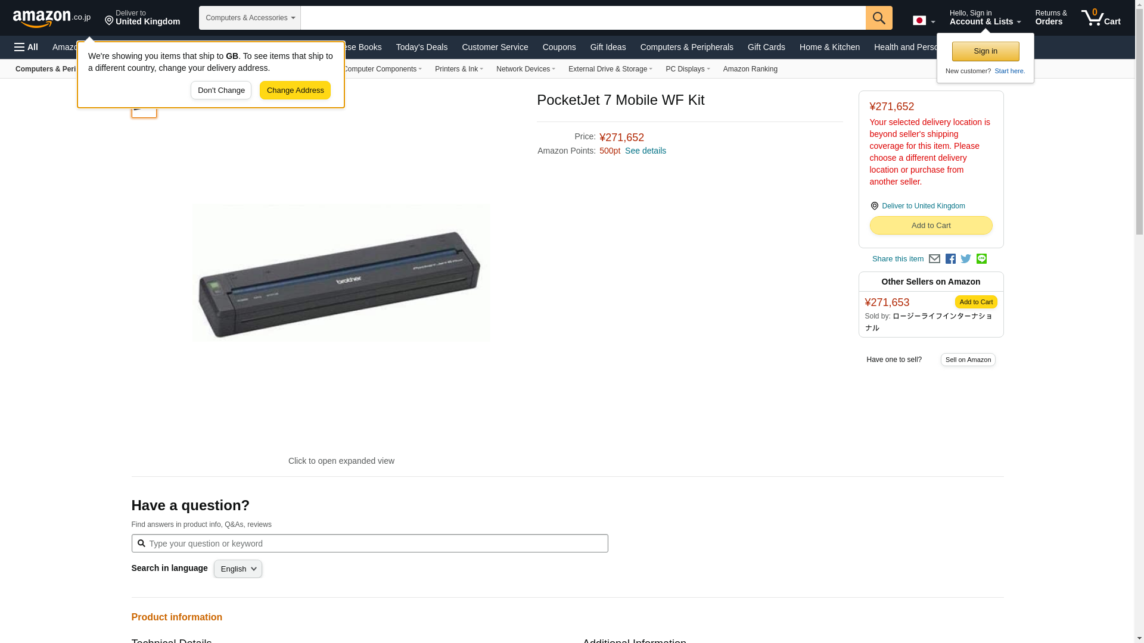Image resolution: width=1144 pixels, height=643 pixels.
Task: Share this item on Facebook
Action: (950, 259)
